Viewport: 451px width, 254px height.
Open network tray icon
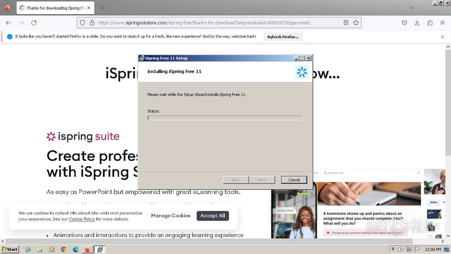[x=409, y=249]
